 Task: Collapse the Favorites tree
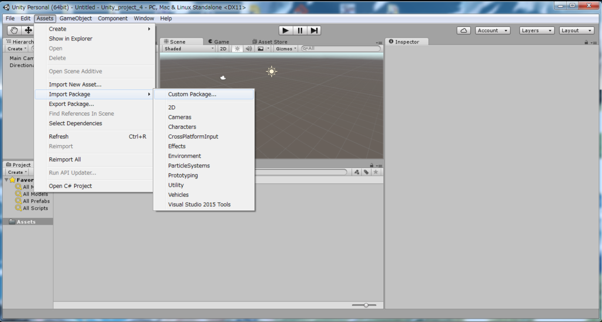6,180
